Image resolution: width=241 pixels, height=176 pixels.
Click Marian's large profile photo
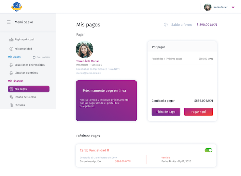(85, 49)
